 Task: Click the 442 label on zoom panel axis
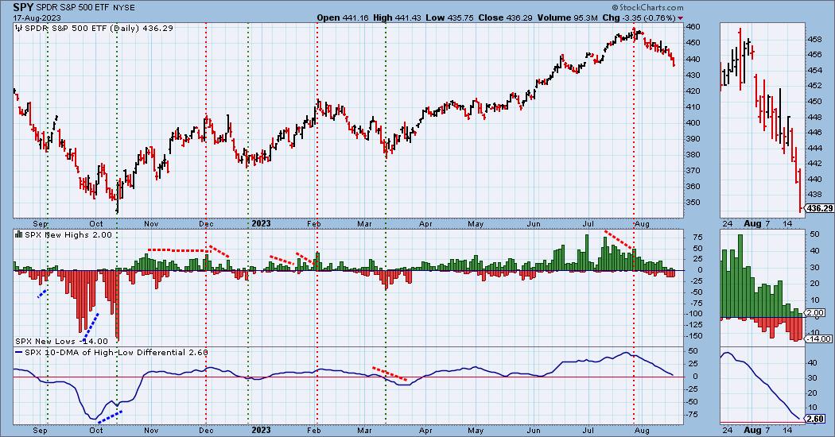click(x=814, y=164)
